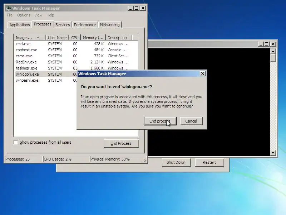Select the csrss.exe process row
This screenshot has width=286, height=215.
(76, 56)
